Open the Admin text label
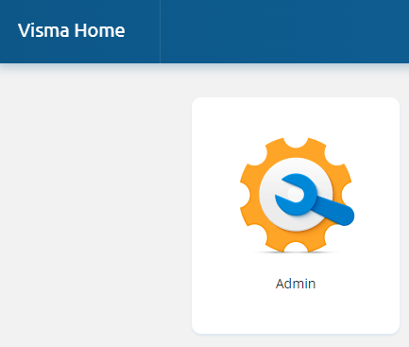Viewport: 409px width, 347px height. (296, 284)
